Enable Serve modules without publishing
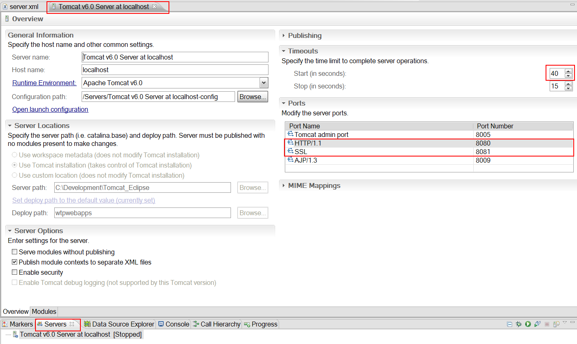This screenshot has width=577, height=344. [15, 252]
